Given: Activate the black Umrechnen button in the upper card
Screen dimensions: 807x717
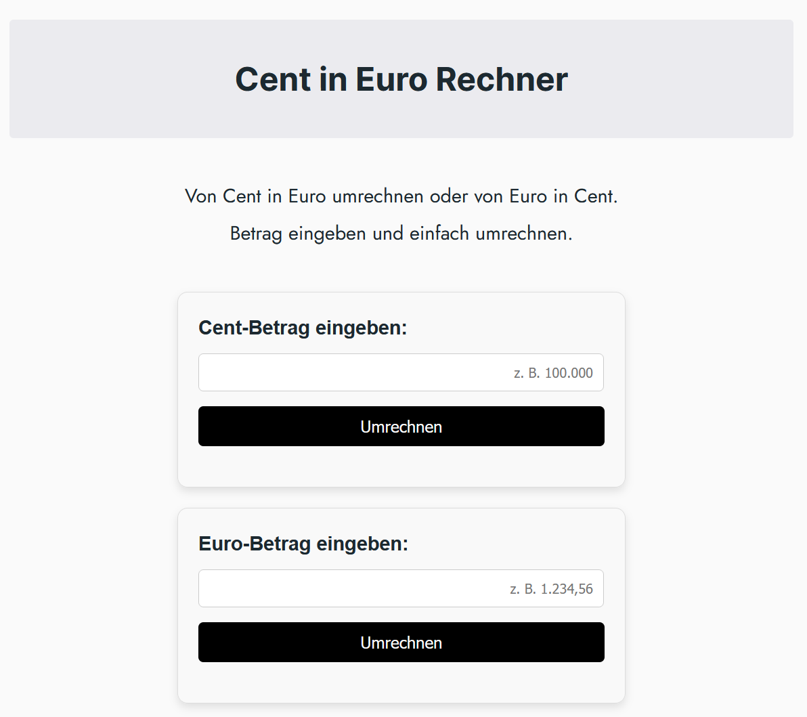Looking at the screenshot, I should 401,426.
